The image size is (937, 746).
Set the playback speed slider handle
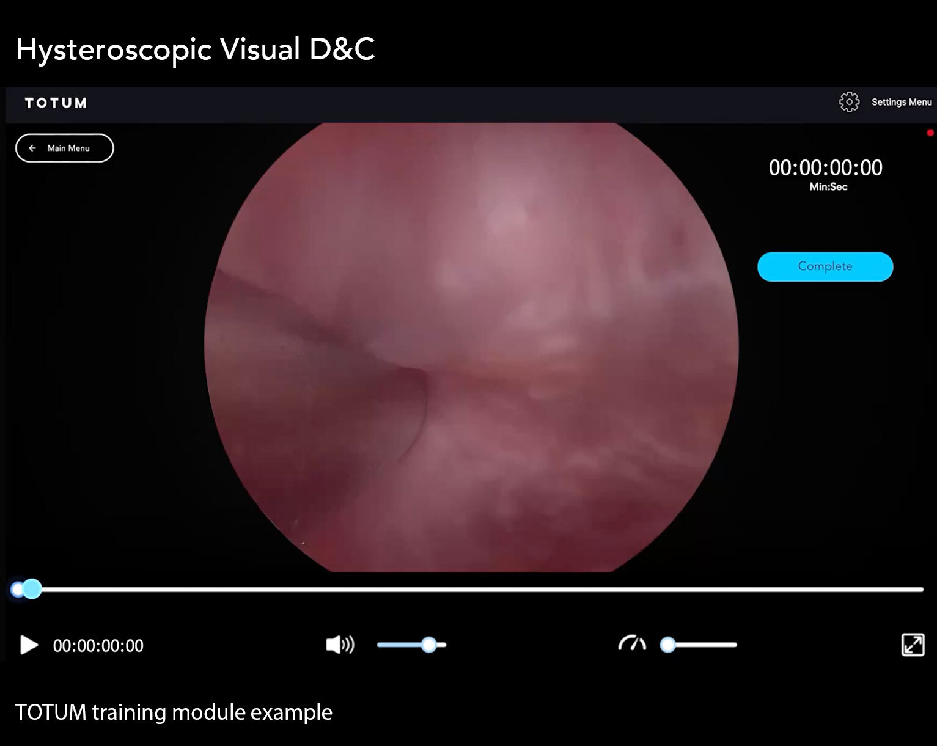(668, 645)
